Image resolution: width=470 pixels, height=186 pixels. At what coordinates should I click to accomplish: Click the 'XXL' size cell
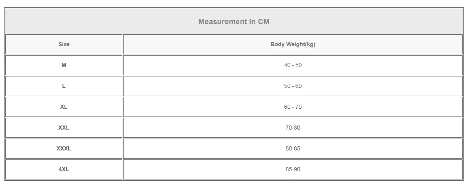click(x=64, y=128)
